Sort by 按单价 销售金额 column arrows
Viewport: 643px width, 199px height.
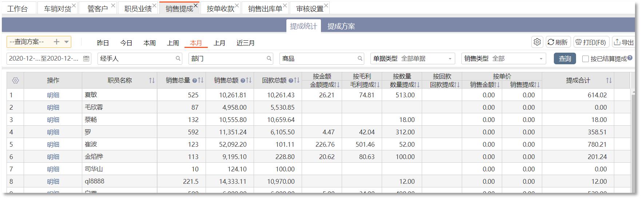497,85
